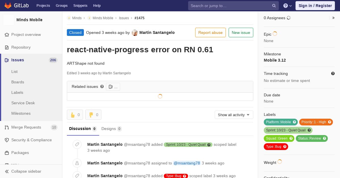
Task: Click Martin Santangelo's avatar image
Action: point(135,32)
